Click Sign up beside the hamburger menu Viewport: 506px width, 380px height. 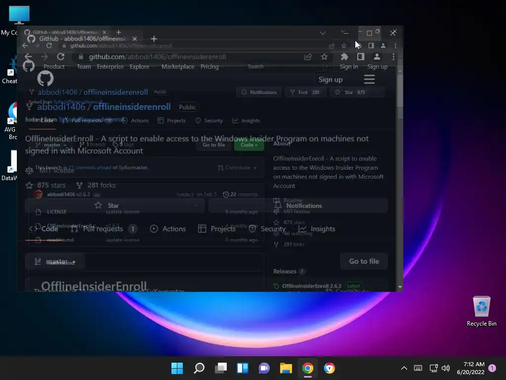[330, 80]
